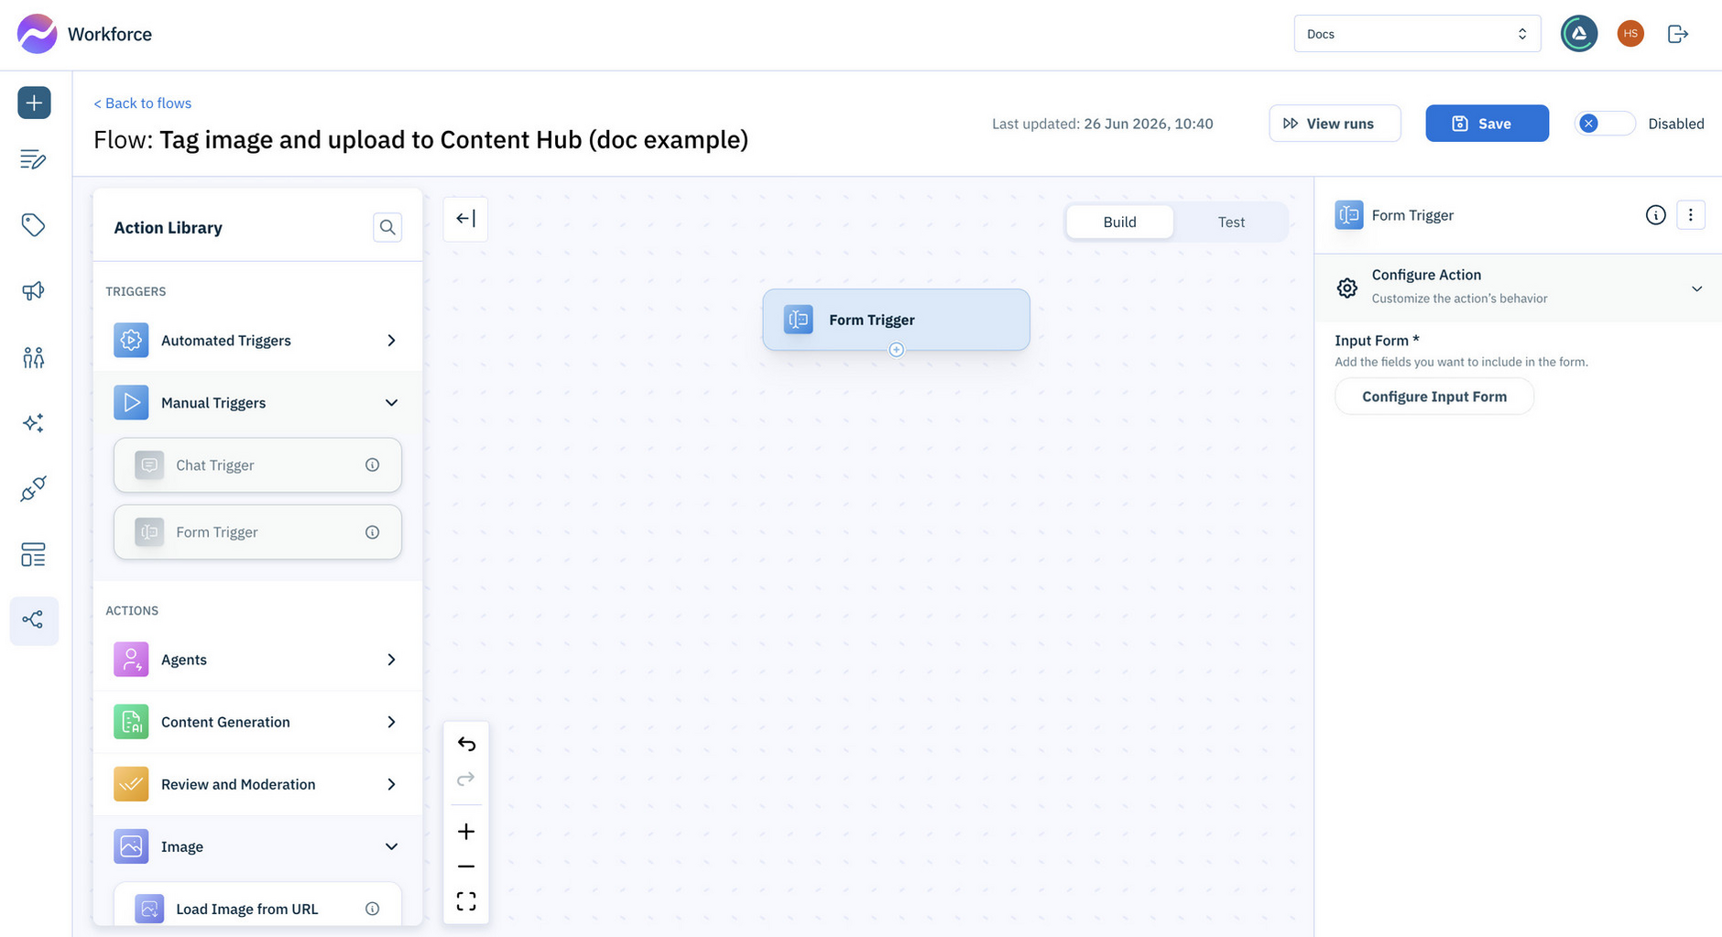Collapse Manual Triggers category

coord(257,403)
